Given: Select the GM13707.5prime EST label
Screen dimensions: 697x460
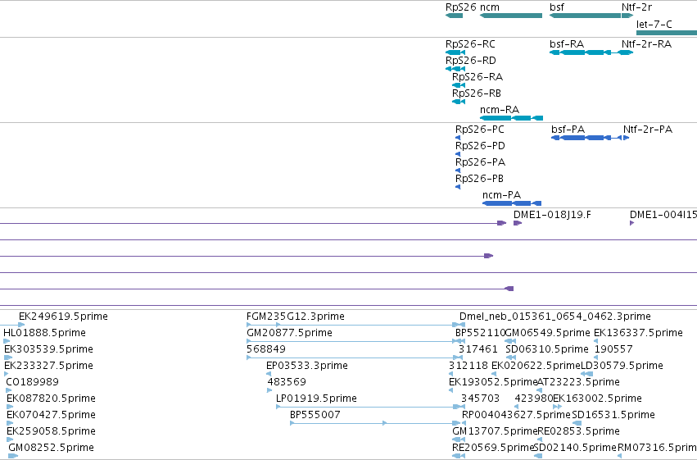Looking at the screenshot, I should click(x=496, y=431).
